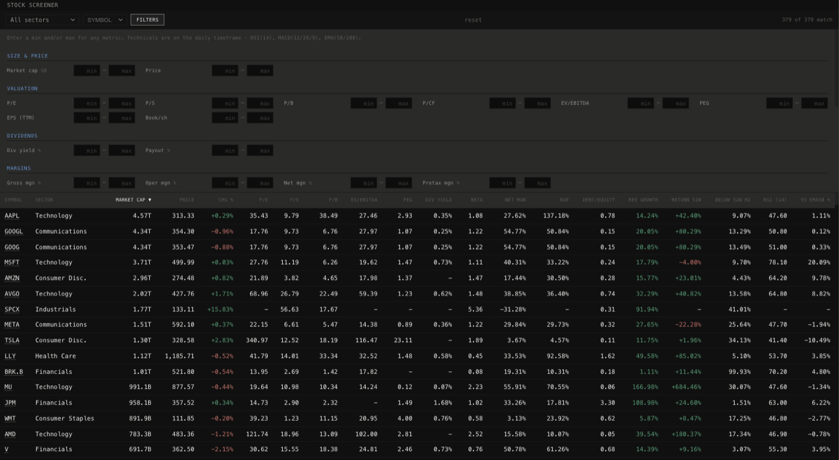Viewport: 839px width, 460px height.
Task: Click the Market cap min field
Action: [87, 71]
